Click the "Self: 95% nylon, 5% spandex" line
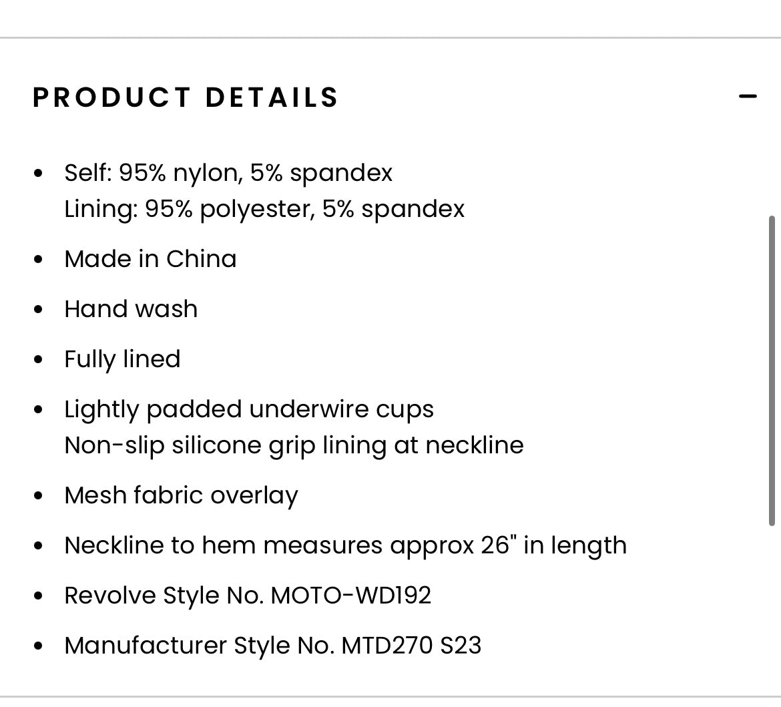This screenshot has width=781, height=707. tap(228, 173)
